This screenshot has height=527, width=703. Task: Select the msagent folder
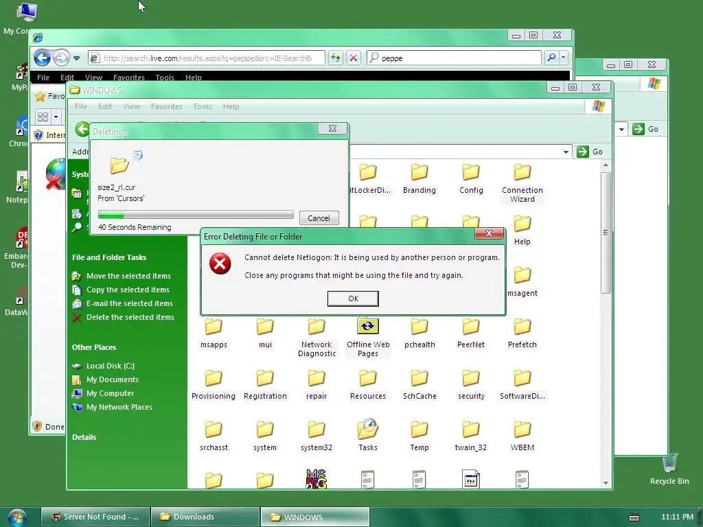(x=522, y=282)
